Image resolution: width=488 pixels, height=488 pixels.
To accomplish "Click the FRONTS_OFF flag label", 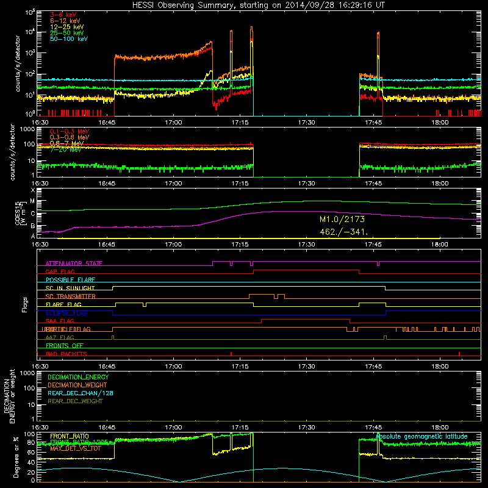I will tap(65, 346).
